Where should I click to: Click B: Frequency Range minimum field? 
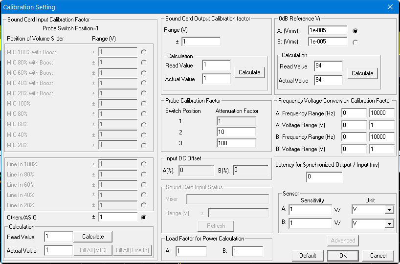click(354, 137)
